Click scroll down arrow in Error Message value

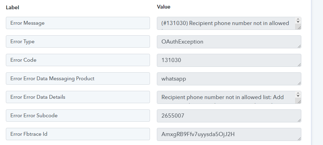298,22
